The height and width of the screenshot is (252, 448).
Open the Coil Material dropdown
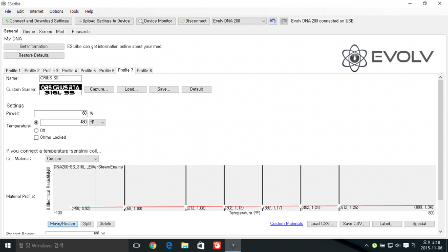pos(72,159)
